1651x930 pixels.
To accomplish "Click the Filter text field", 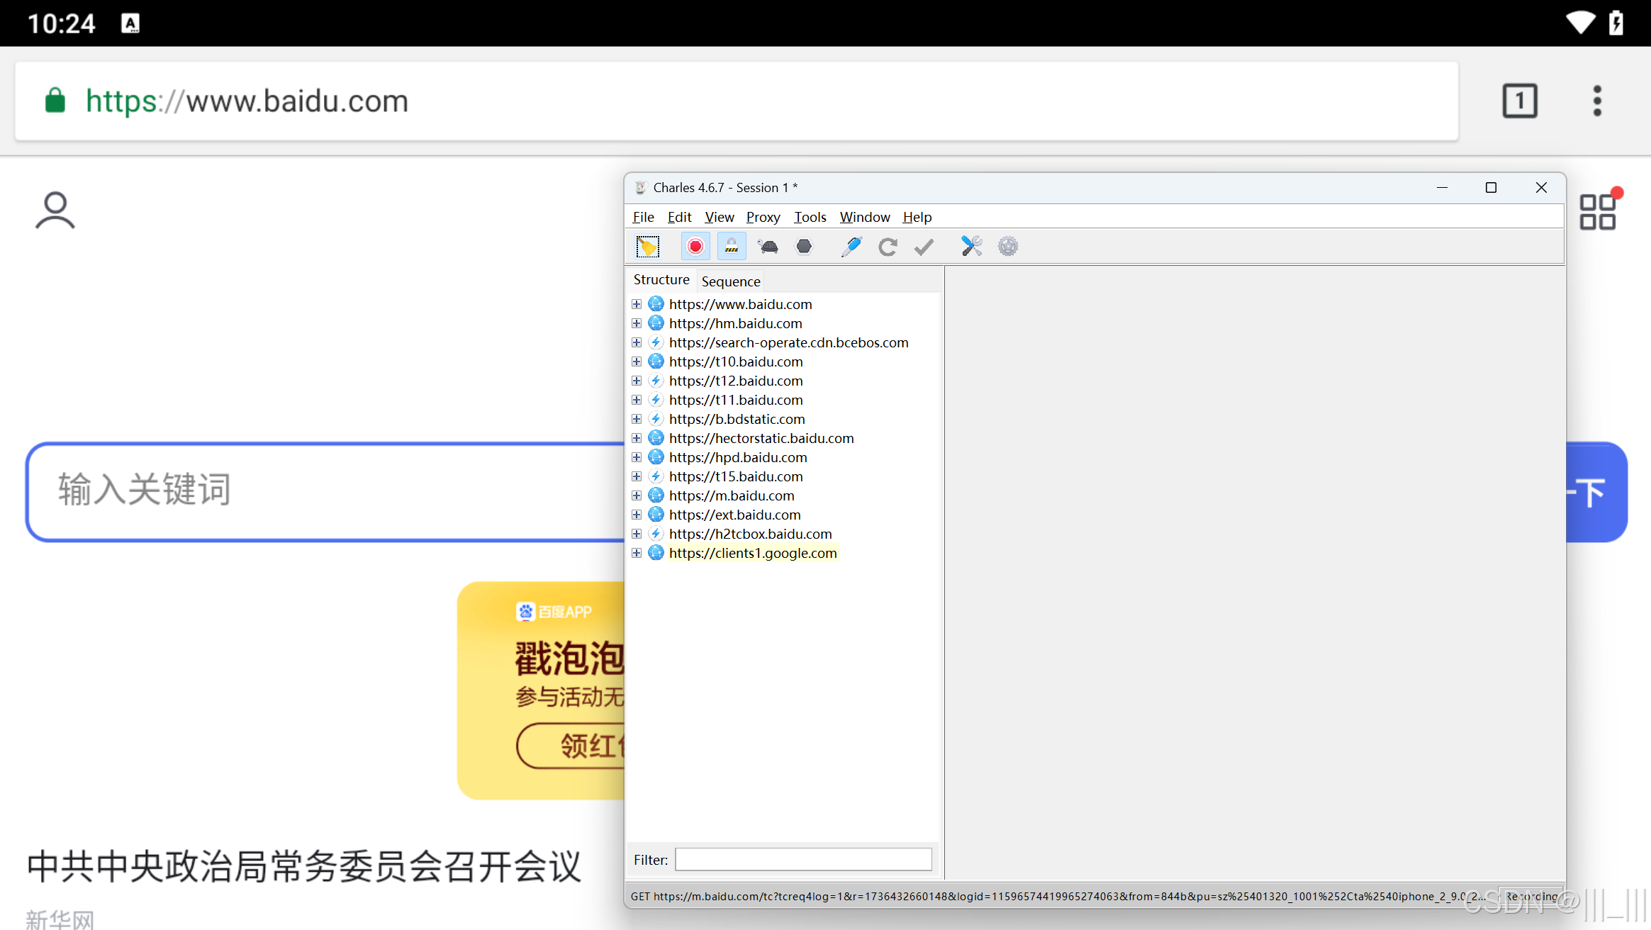I will (x=803, y=859).
